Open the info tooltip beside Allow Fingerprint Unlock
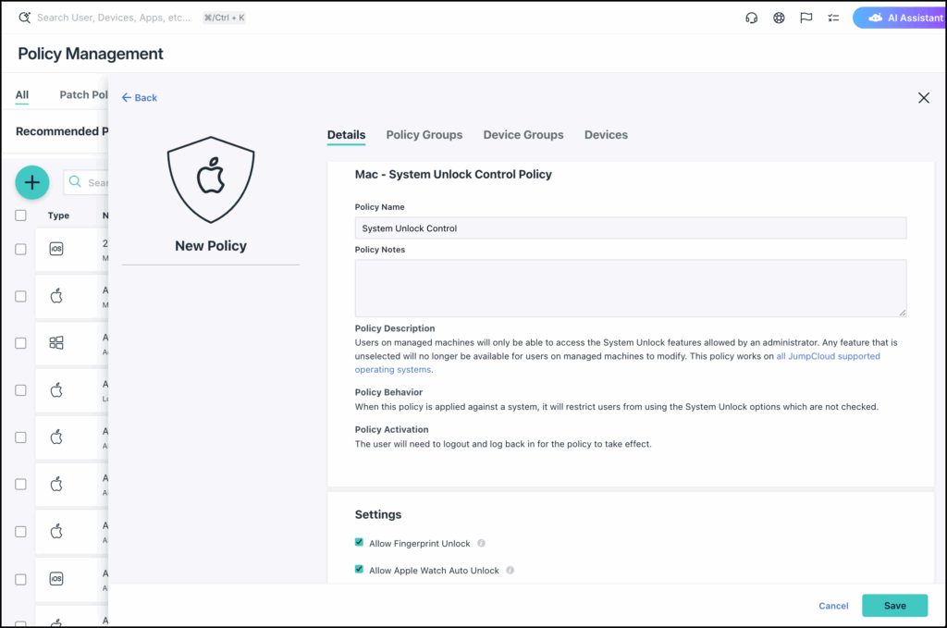The width and height of the screenshot is (947, 628). 480,543
